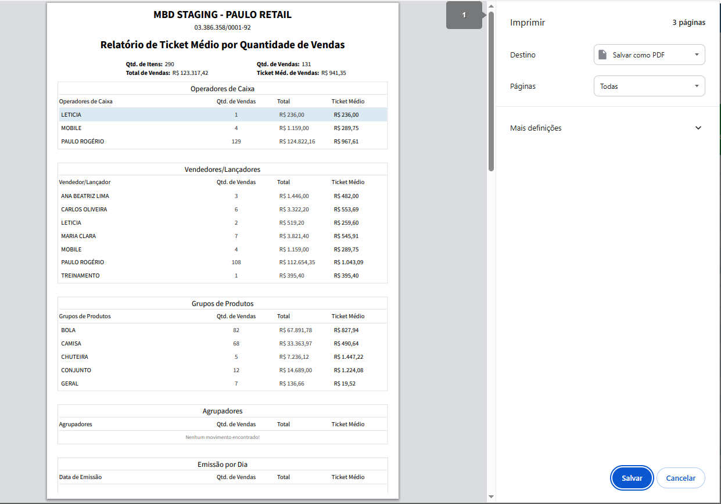Click the preview scrollbar up arrow

[491, 7]
